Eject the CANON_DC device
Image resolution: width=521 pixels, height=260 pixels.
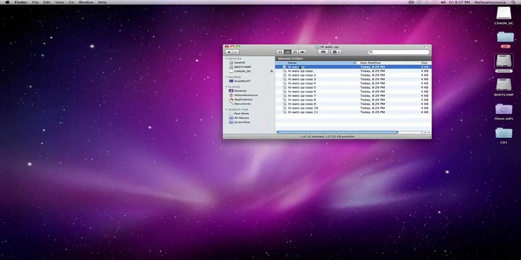pos(272,71)
